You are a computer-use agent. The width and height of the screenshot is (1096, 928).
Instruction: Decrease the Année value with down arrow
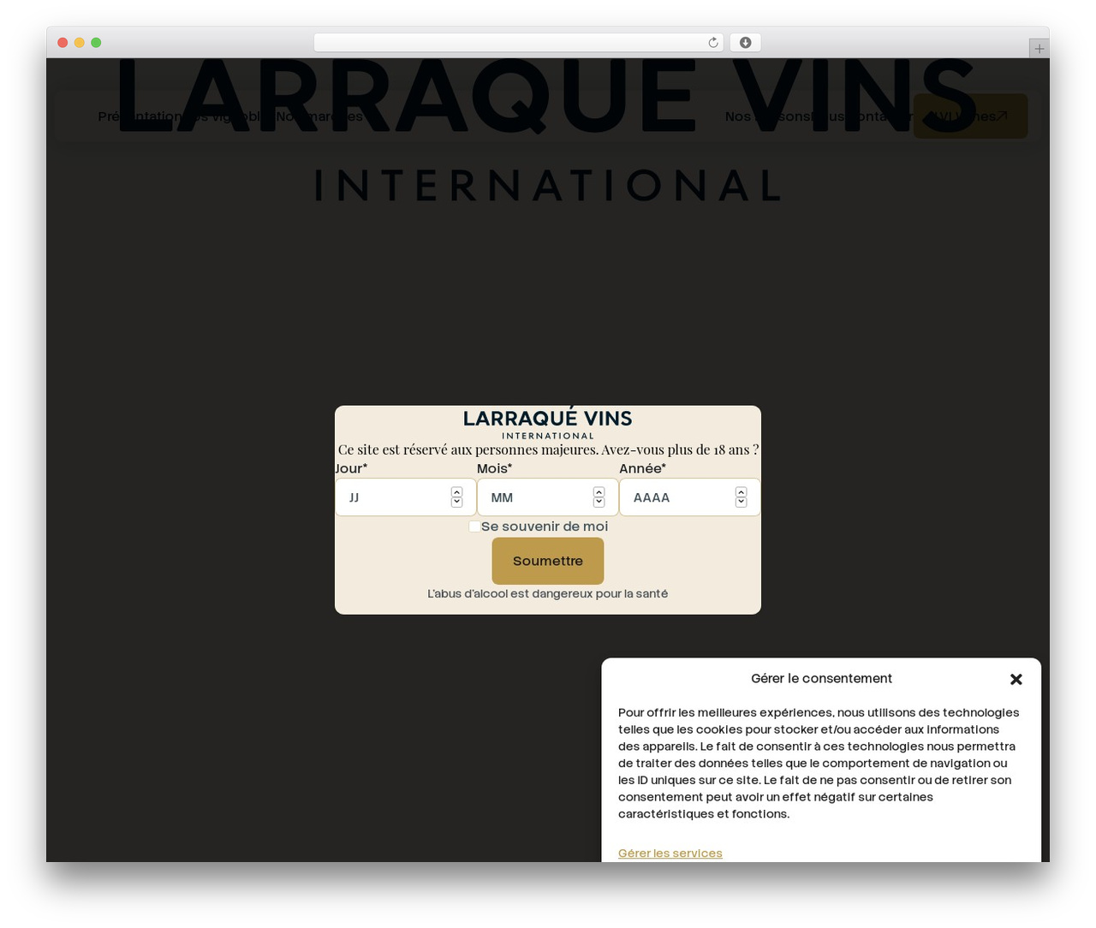[741, 503]
